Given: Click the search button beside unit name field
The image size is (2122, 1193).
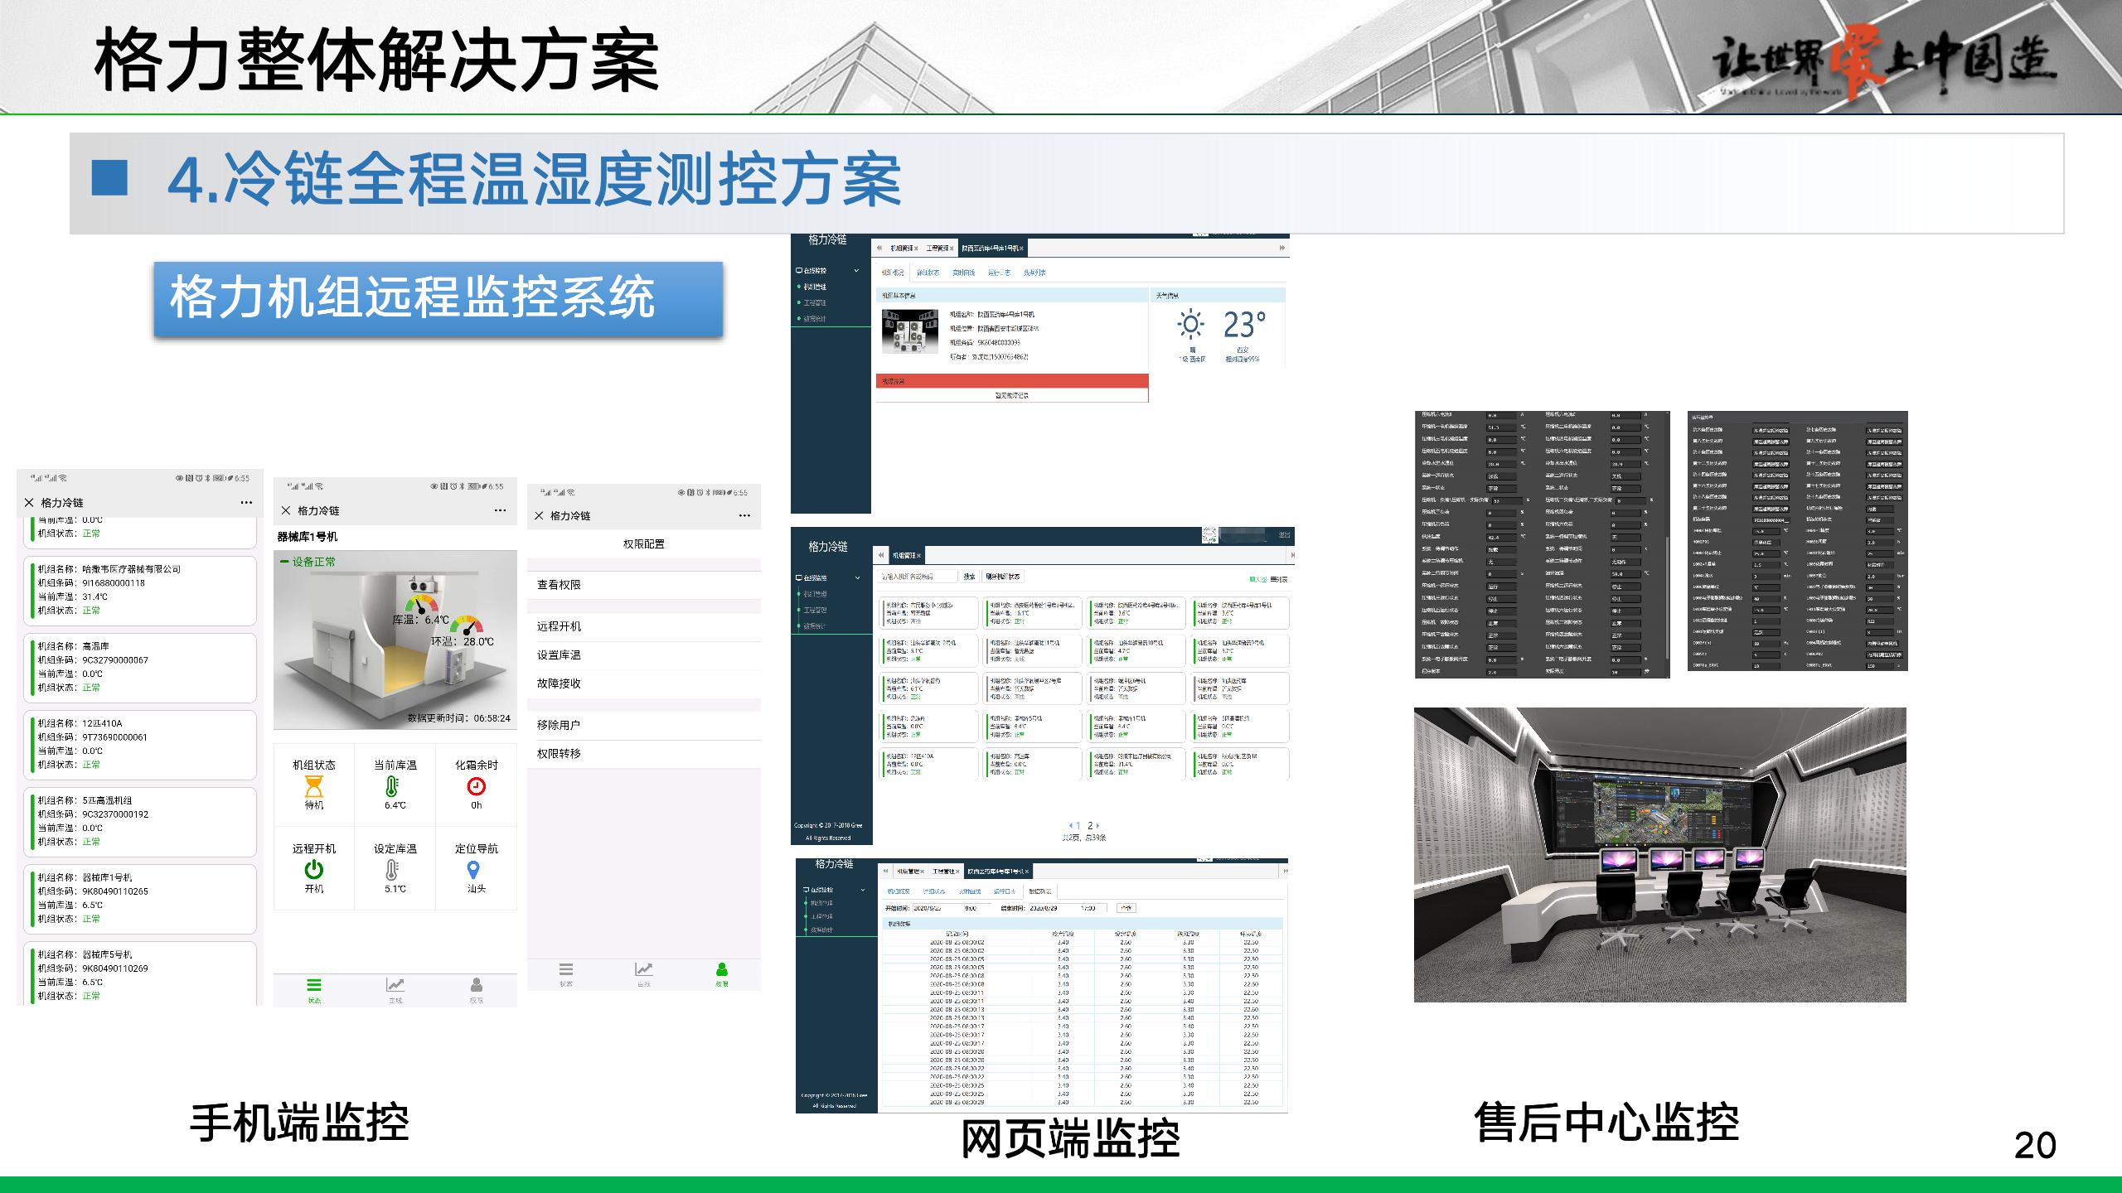Looking at the screenshot, I should tap(969, 577).
